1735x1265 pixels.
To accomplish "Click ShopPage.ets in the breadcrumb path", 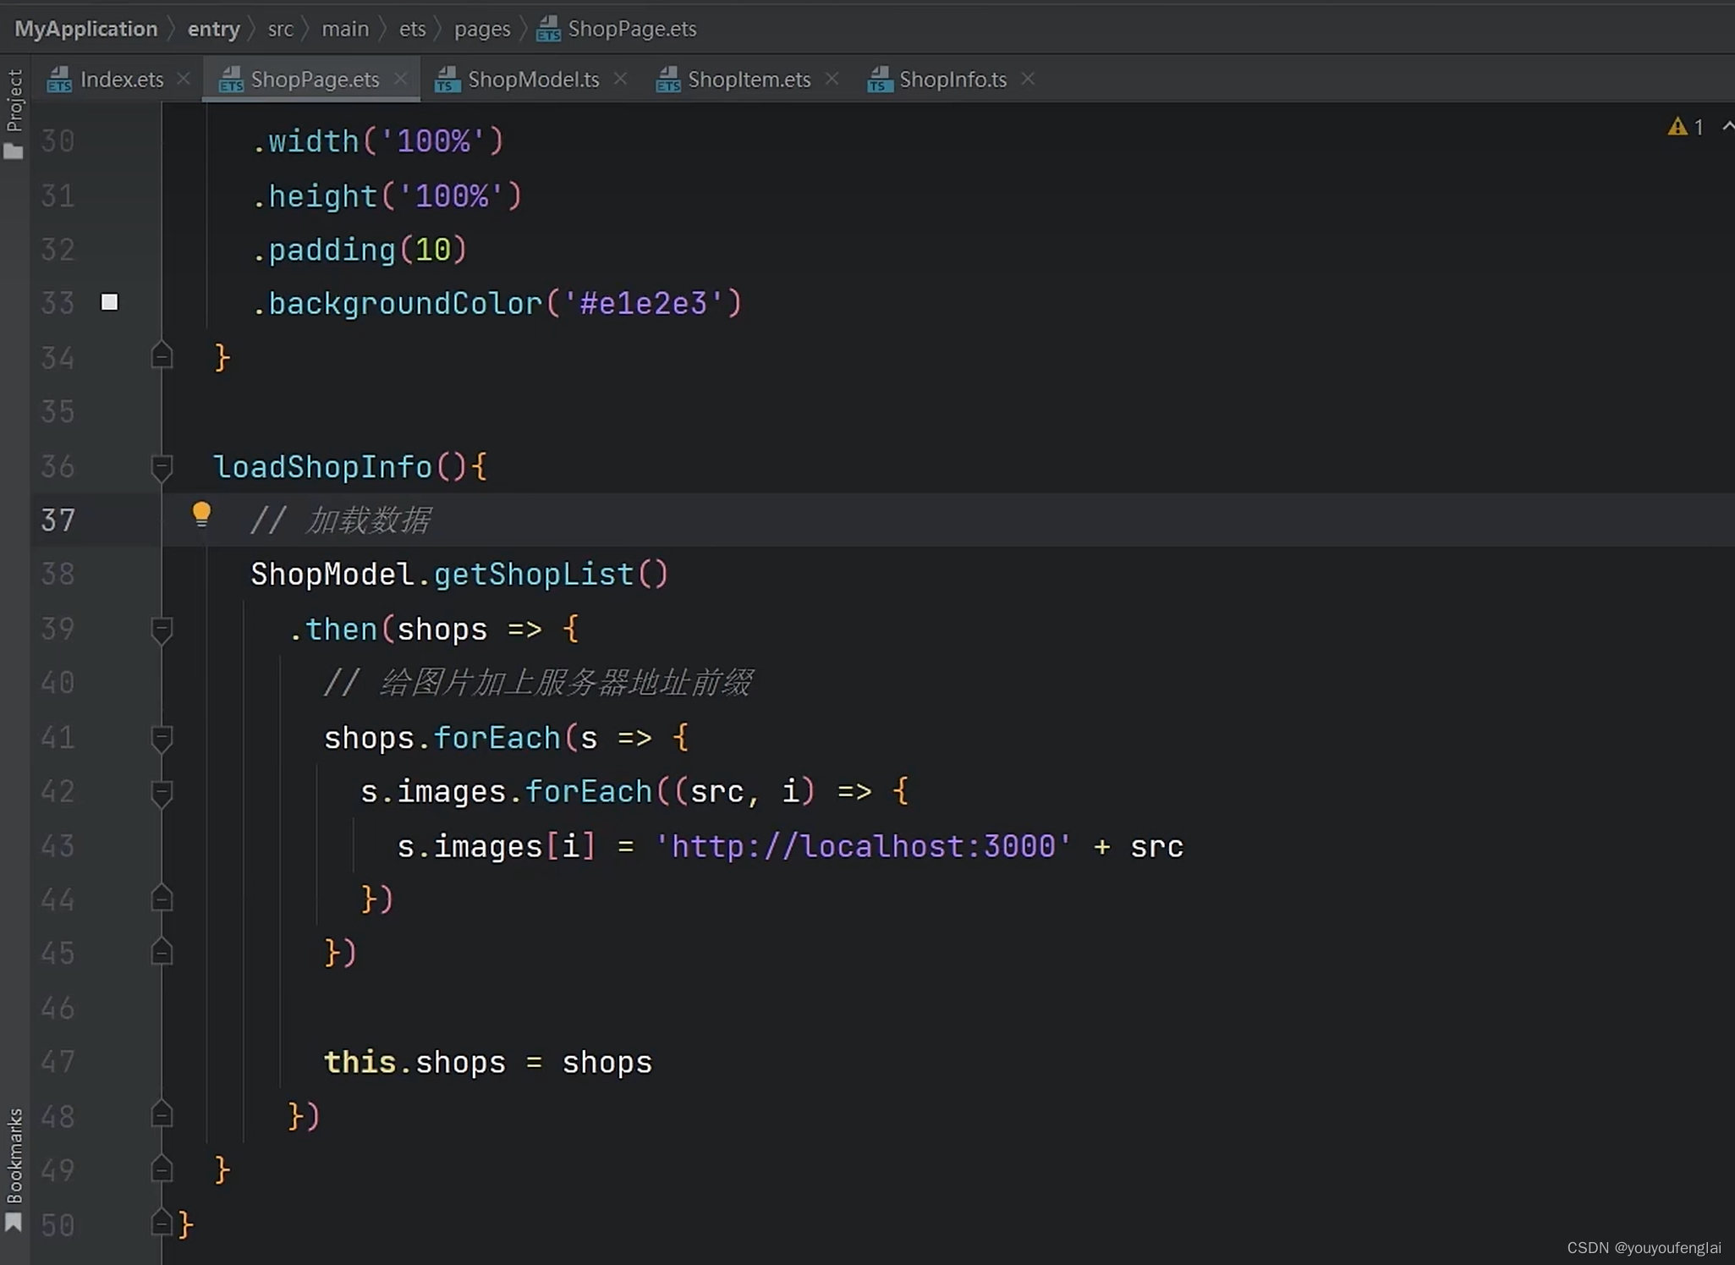I will [632, 29].
